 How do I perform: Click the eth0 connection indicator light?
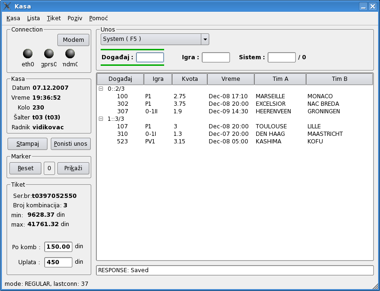coord(28,54)
